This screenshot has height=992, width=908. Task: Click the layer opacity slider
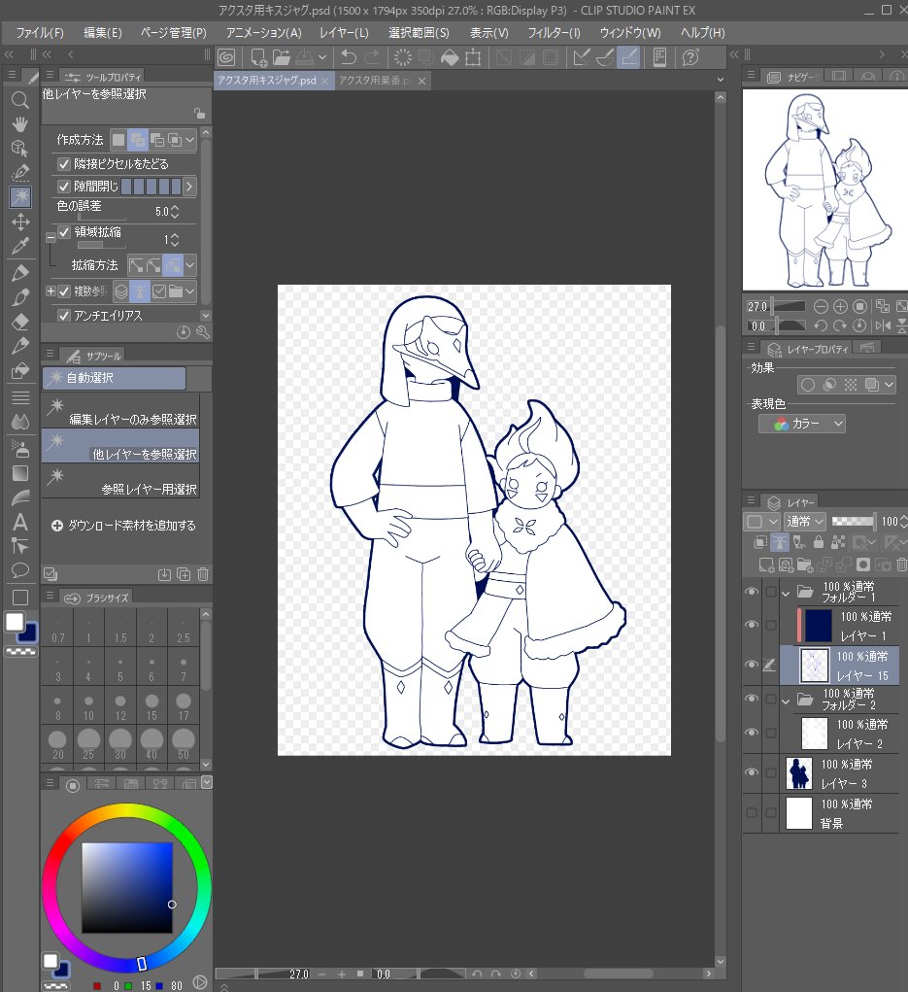(854, 522)
